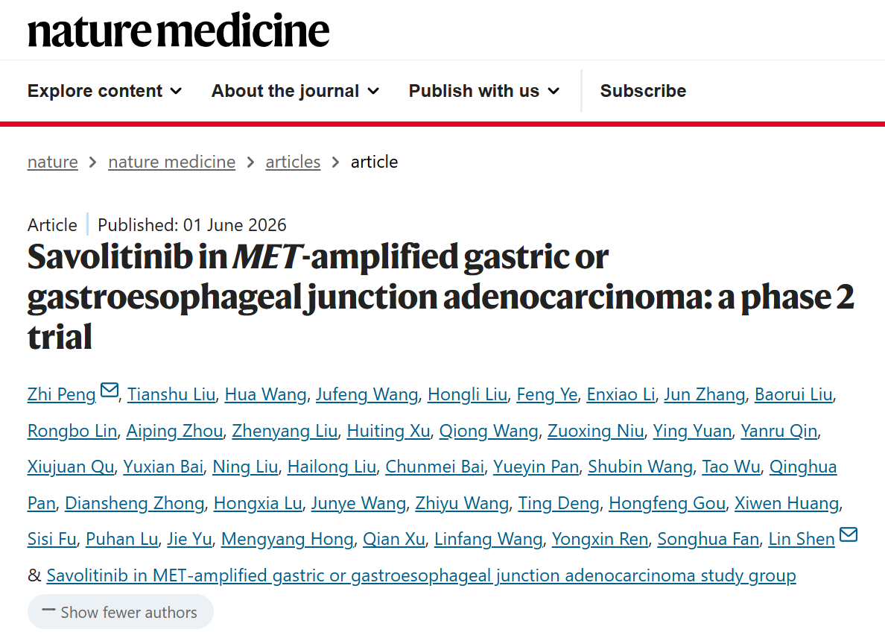Select author Xiujuan Qu
Screen dimensions: 885x644
[71, 467]
